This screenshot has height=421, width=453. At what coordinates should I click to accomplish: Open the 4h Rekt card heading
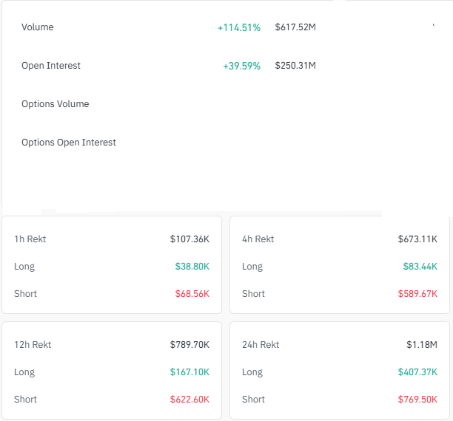point(258,239)
